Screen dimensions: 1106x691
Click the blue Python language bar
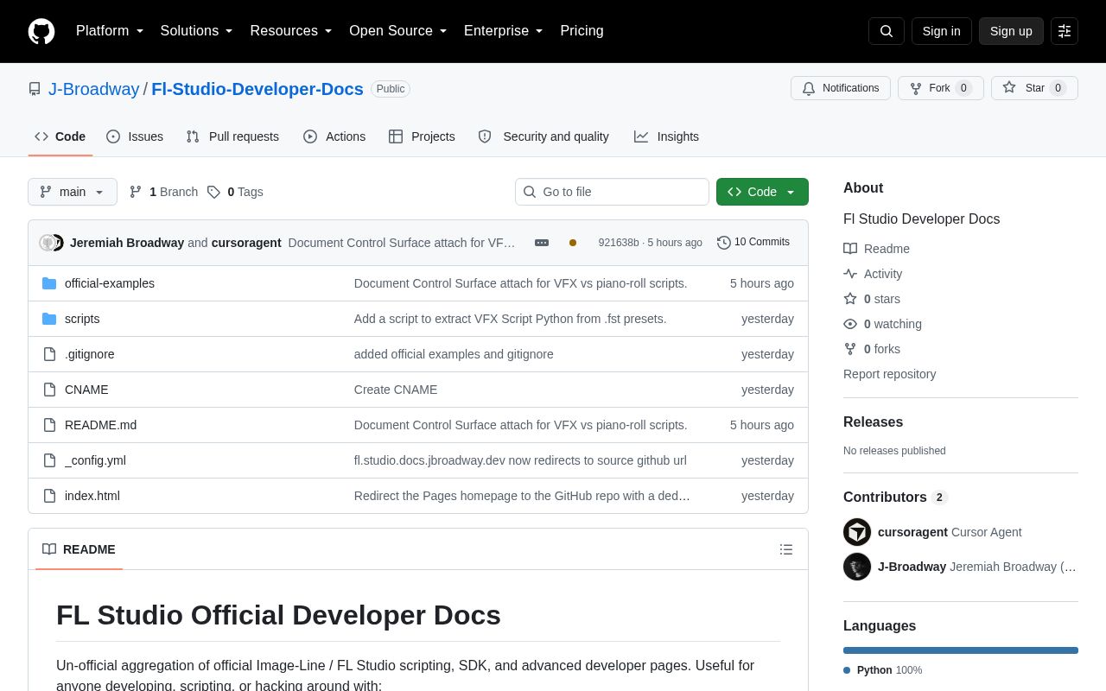961,650
